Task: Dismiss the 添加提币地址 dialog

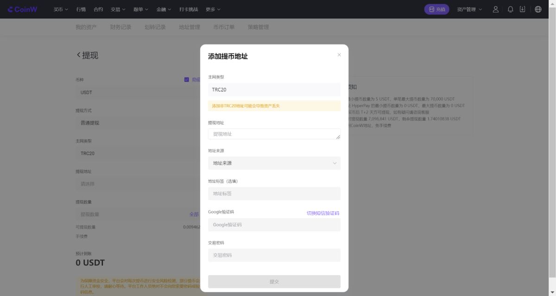Action: click(339, 55)
